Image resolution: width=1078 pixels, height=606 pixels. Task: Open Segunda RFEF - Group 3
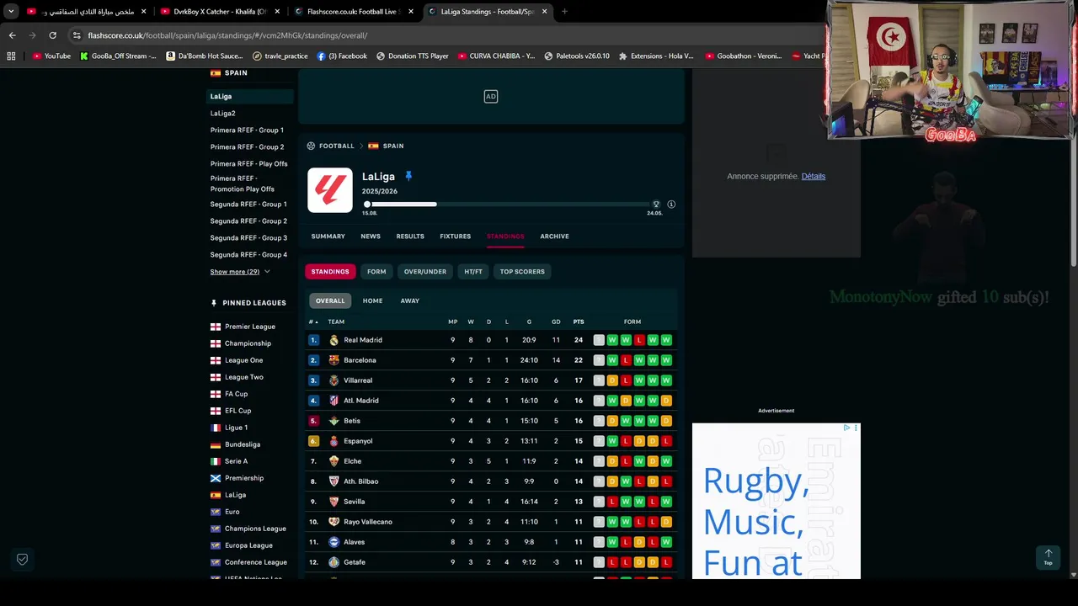(x=248, y=237)
